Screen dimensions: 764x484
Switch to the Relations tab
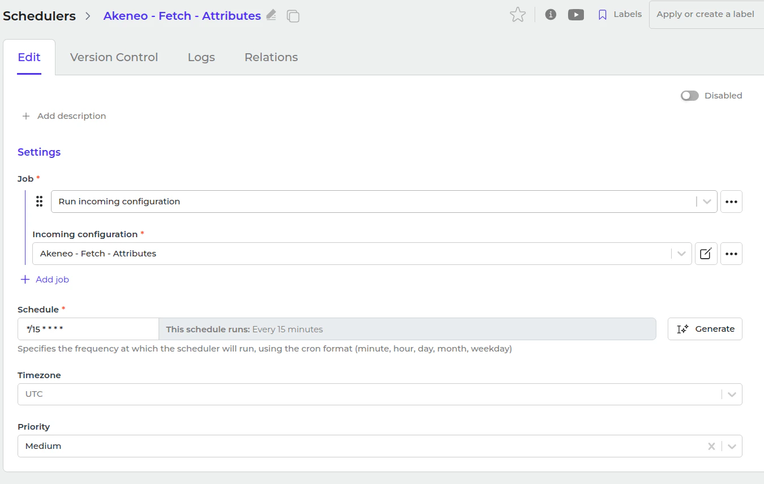pyautogui.click(x=271, y=57)
